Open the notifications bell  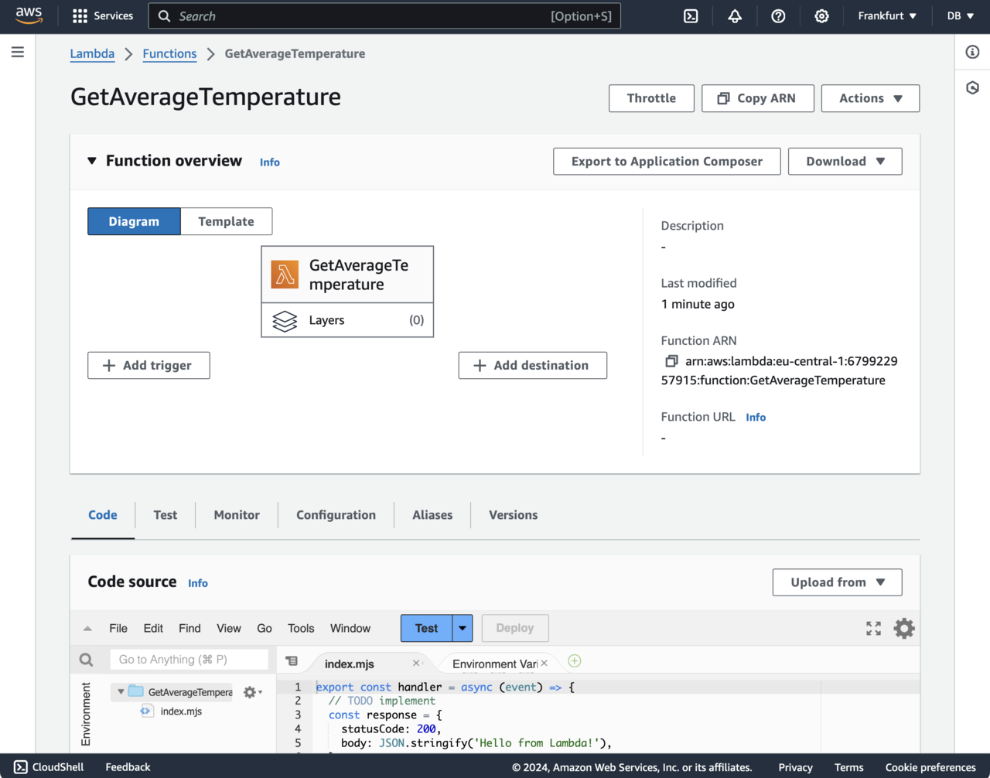[735, 16]
